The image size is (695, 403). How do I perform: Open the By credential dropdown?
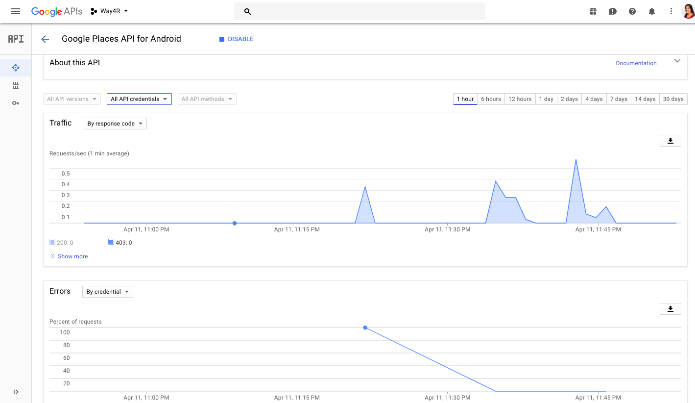tap(108, 292)
